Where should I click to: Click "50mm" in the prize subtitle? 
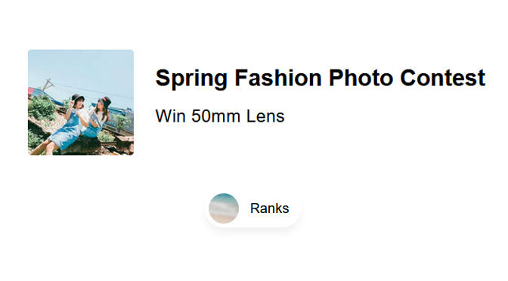215,116
